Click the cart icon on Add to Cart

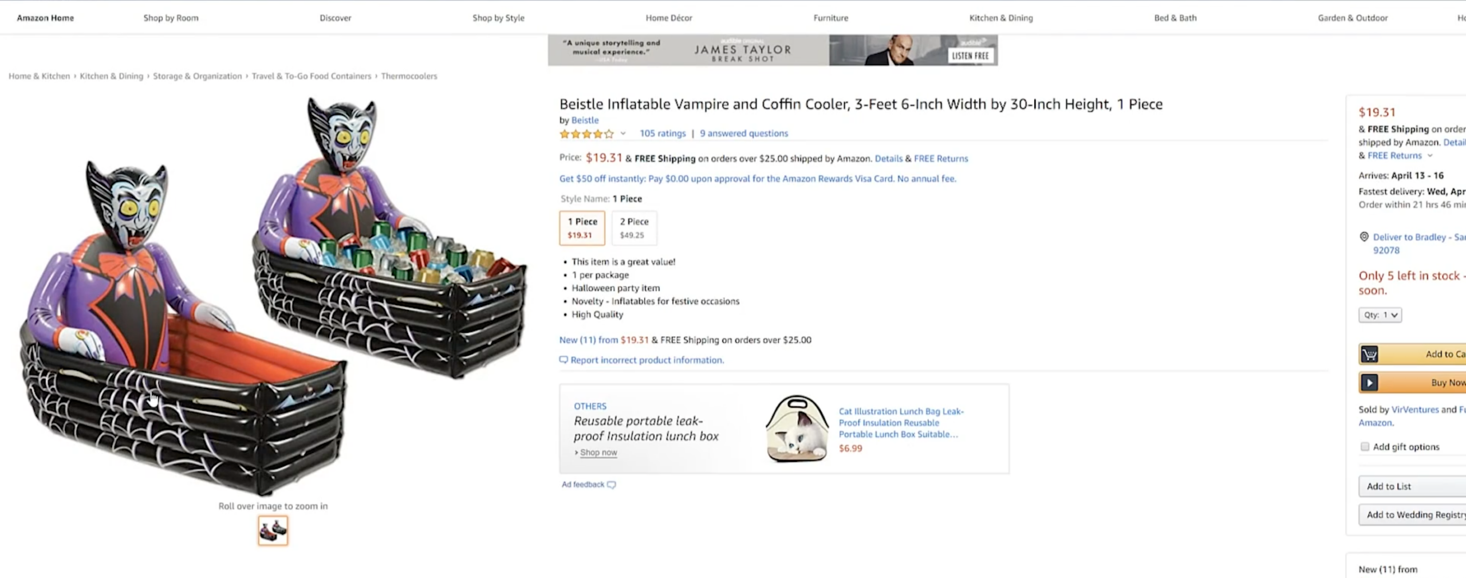tap(1369, 355)
